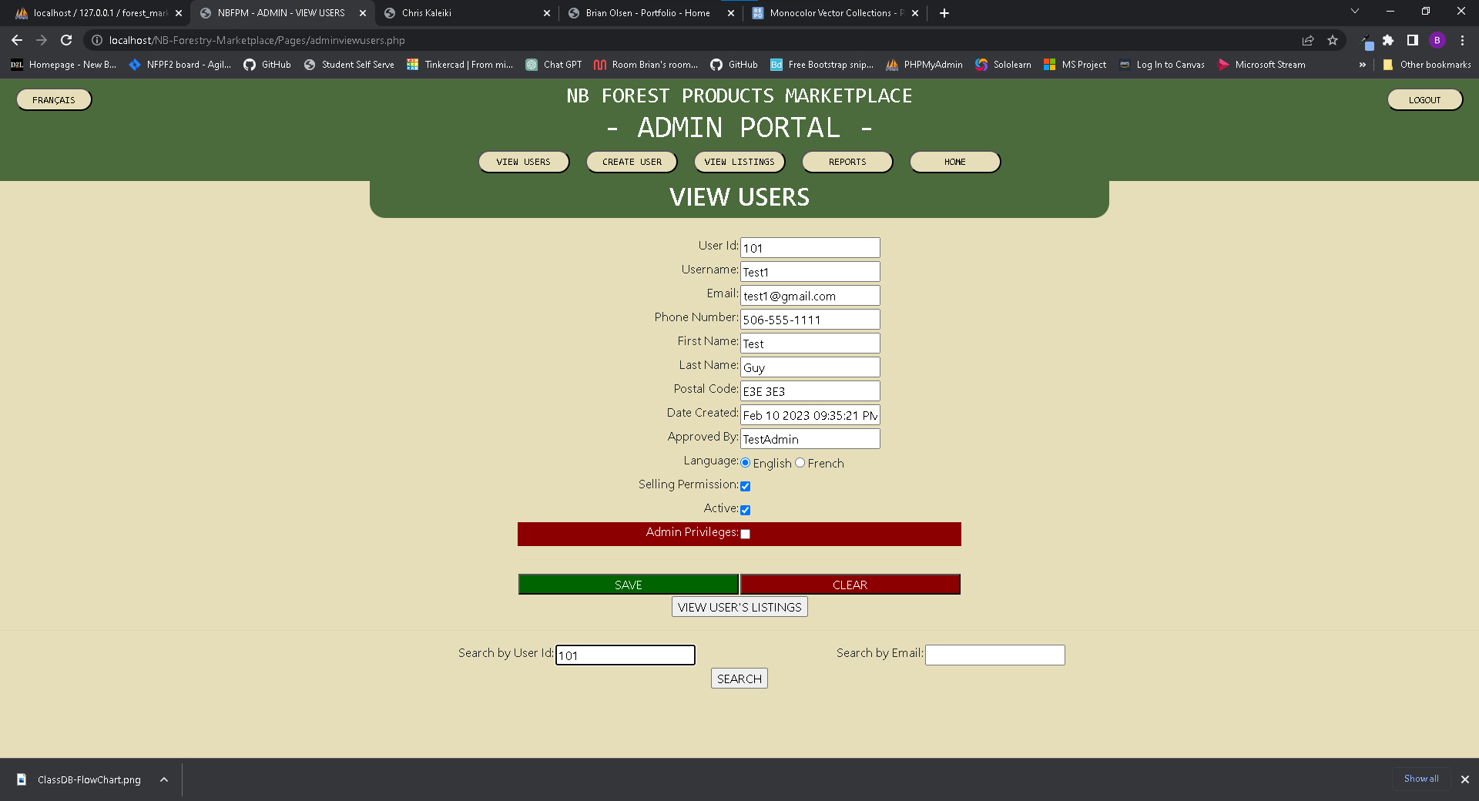Screen dimensions: 1479x801
Task: Open the tab search dropdown arrow
Action: [x=1354, y=12]
